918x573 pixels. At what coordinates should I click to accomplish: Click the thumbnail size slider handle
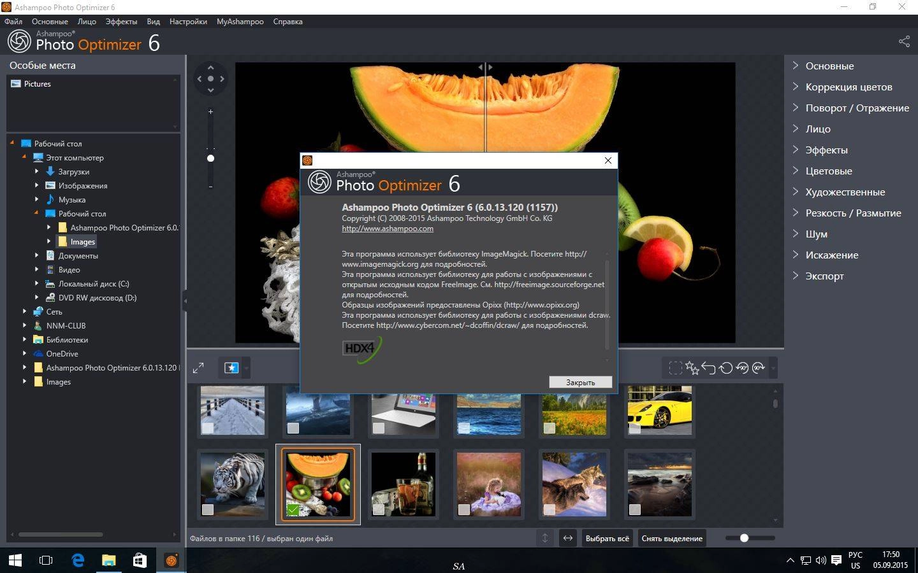click(744, 538)
